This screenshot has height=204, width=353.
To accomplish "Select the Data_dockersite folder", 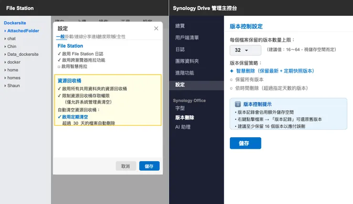I will pyautogui.click(x=23, y=54).
